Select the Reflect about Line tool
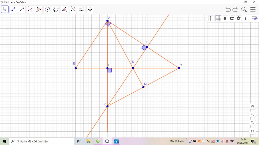 click(x=73, y=10)
